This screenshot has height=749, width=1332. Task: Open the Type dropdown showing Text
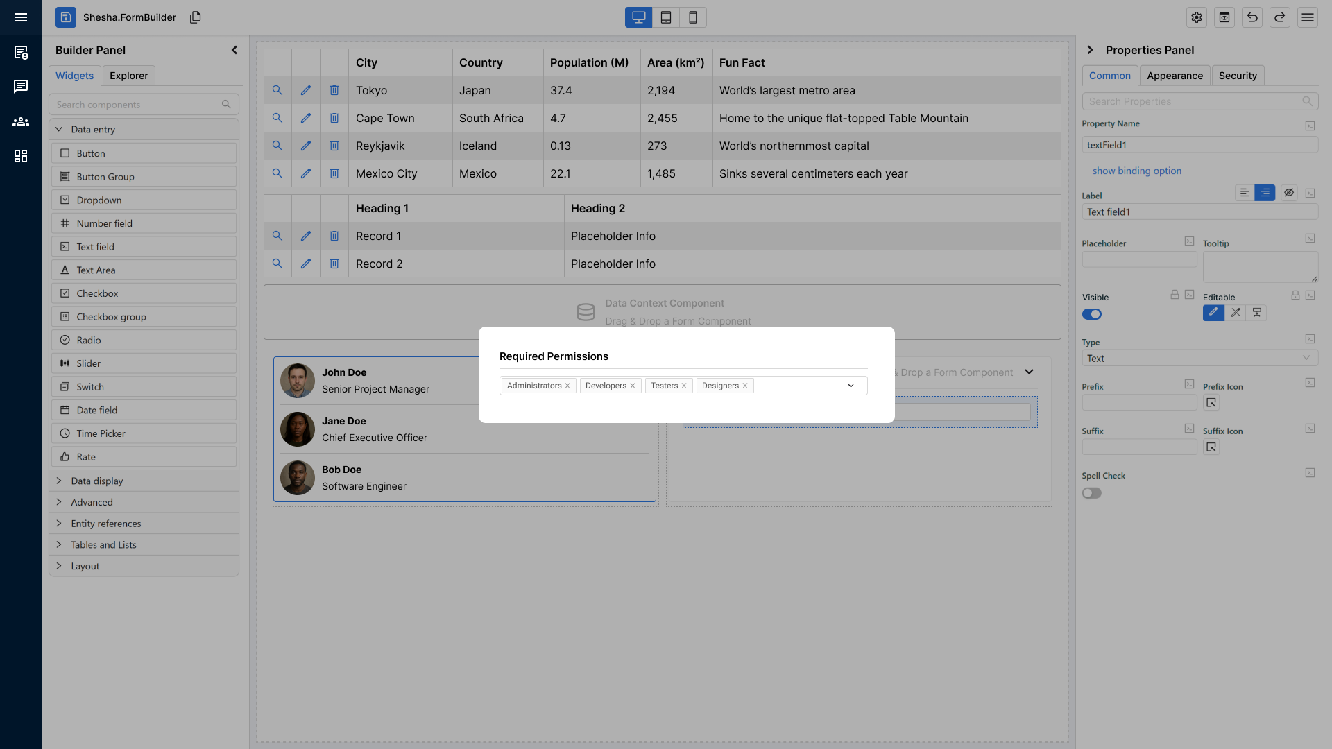coord(1199,359)
